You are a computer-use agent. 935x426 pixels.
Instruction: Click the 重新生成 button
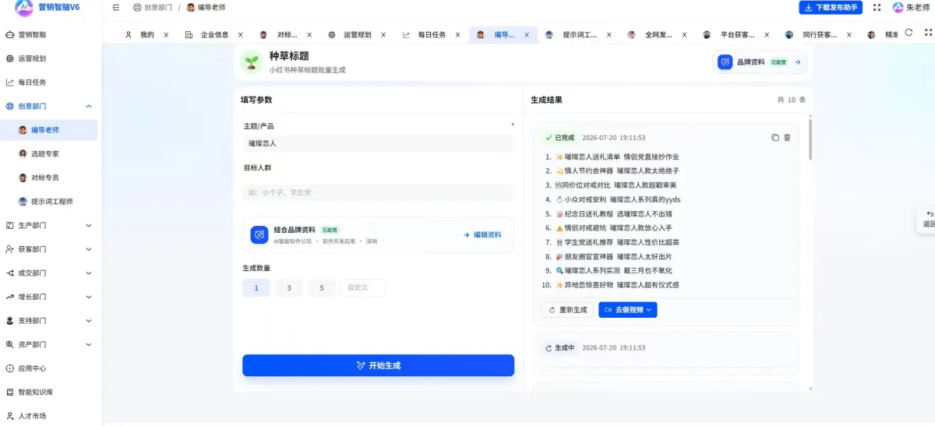[x=567, y=310]
